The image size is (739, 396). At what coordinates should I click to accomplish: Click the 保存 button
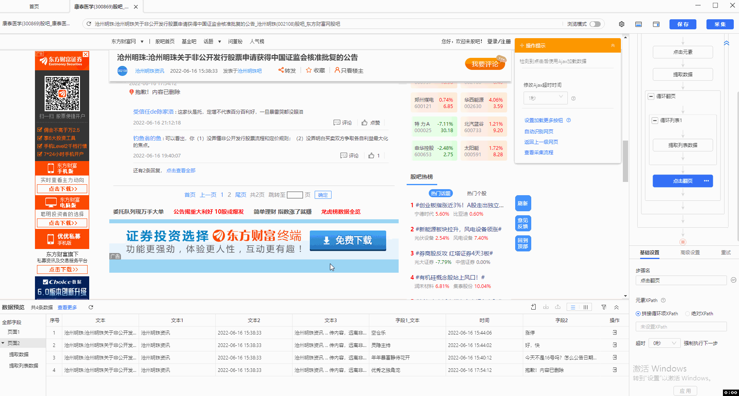[x=683, y=24]
